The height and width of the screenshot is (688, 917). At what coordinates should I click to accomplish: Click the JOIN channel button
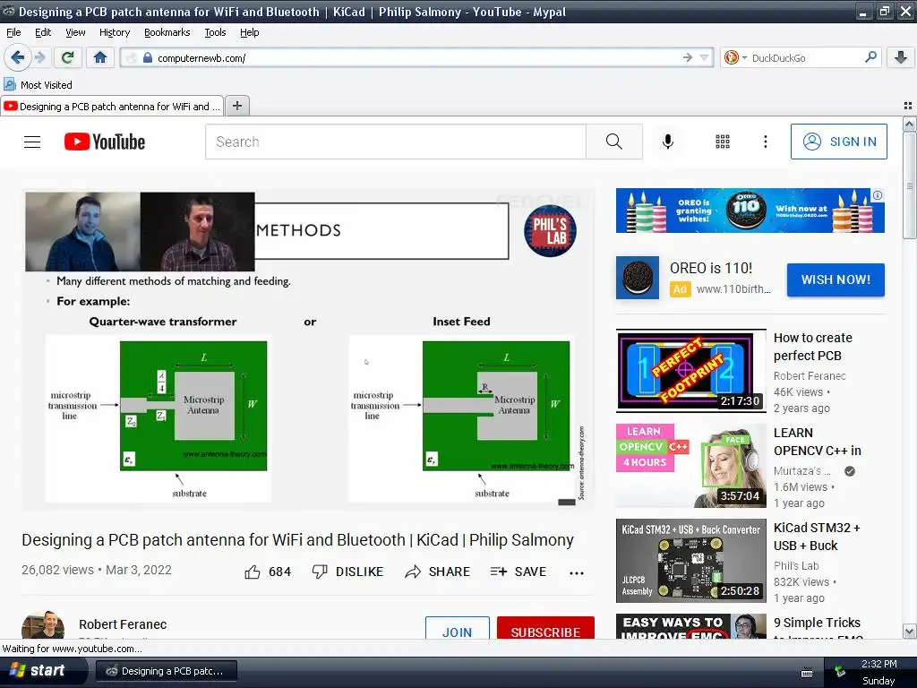[458, 628]
